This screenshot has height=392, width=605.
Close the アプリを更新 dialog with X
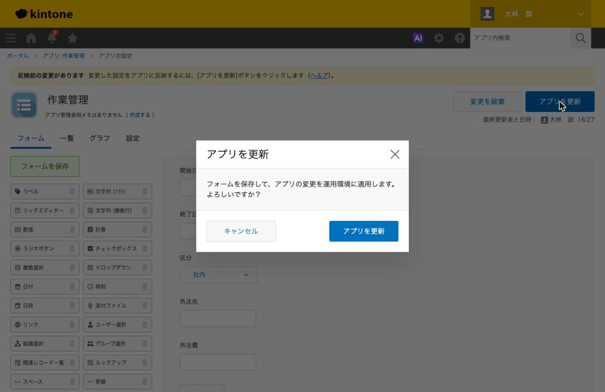coord(395,154)
